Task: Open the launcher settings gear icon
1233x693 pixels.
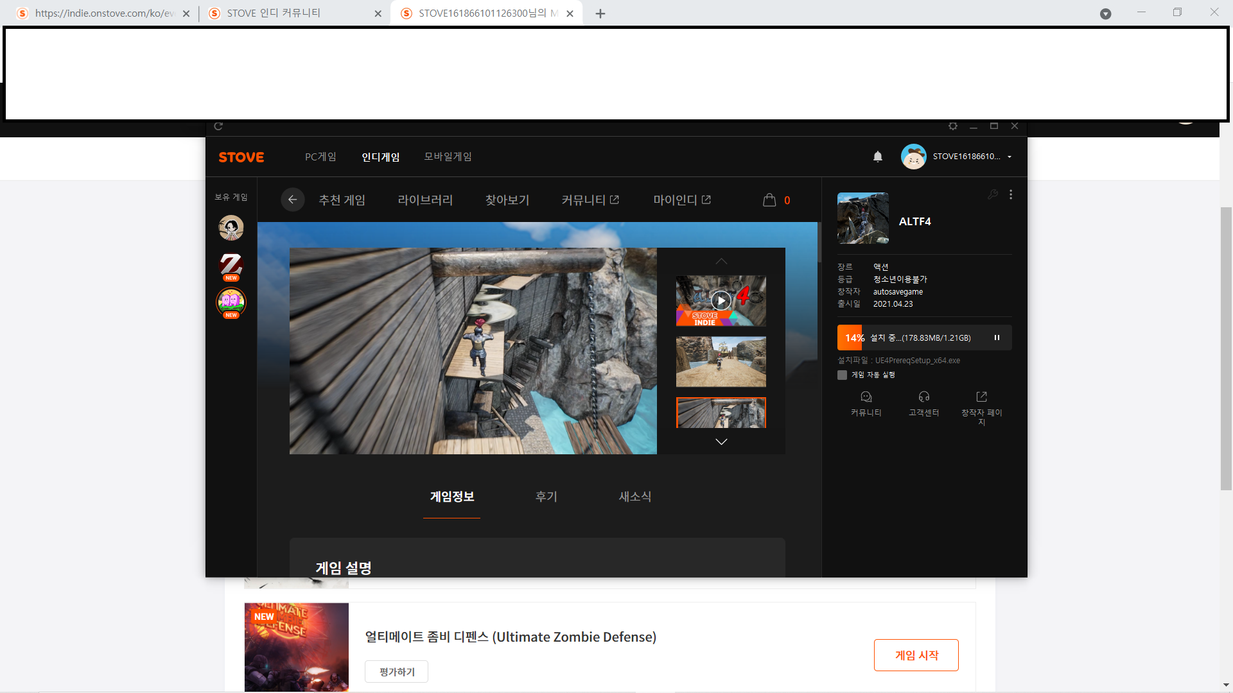Action: (x=953, y=126)
